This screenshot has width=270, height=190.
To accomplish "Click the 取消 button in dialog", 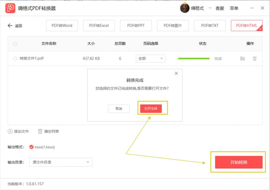I will point(119,109).
